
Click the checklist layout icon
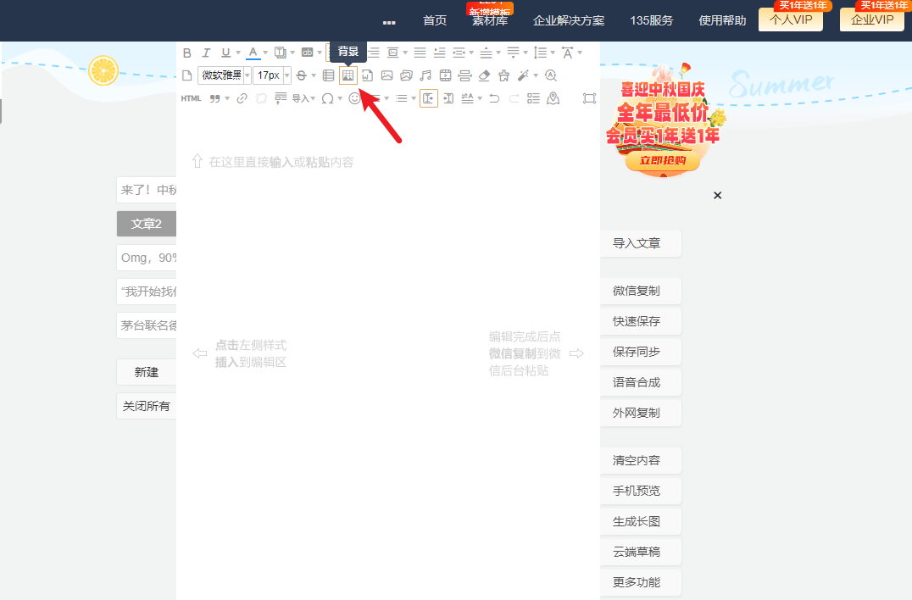coord(533,98)
